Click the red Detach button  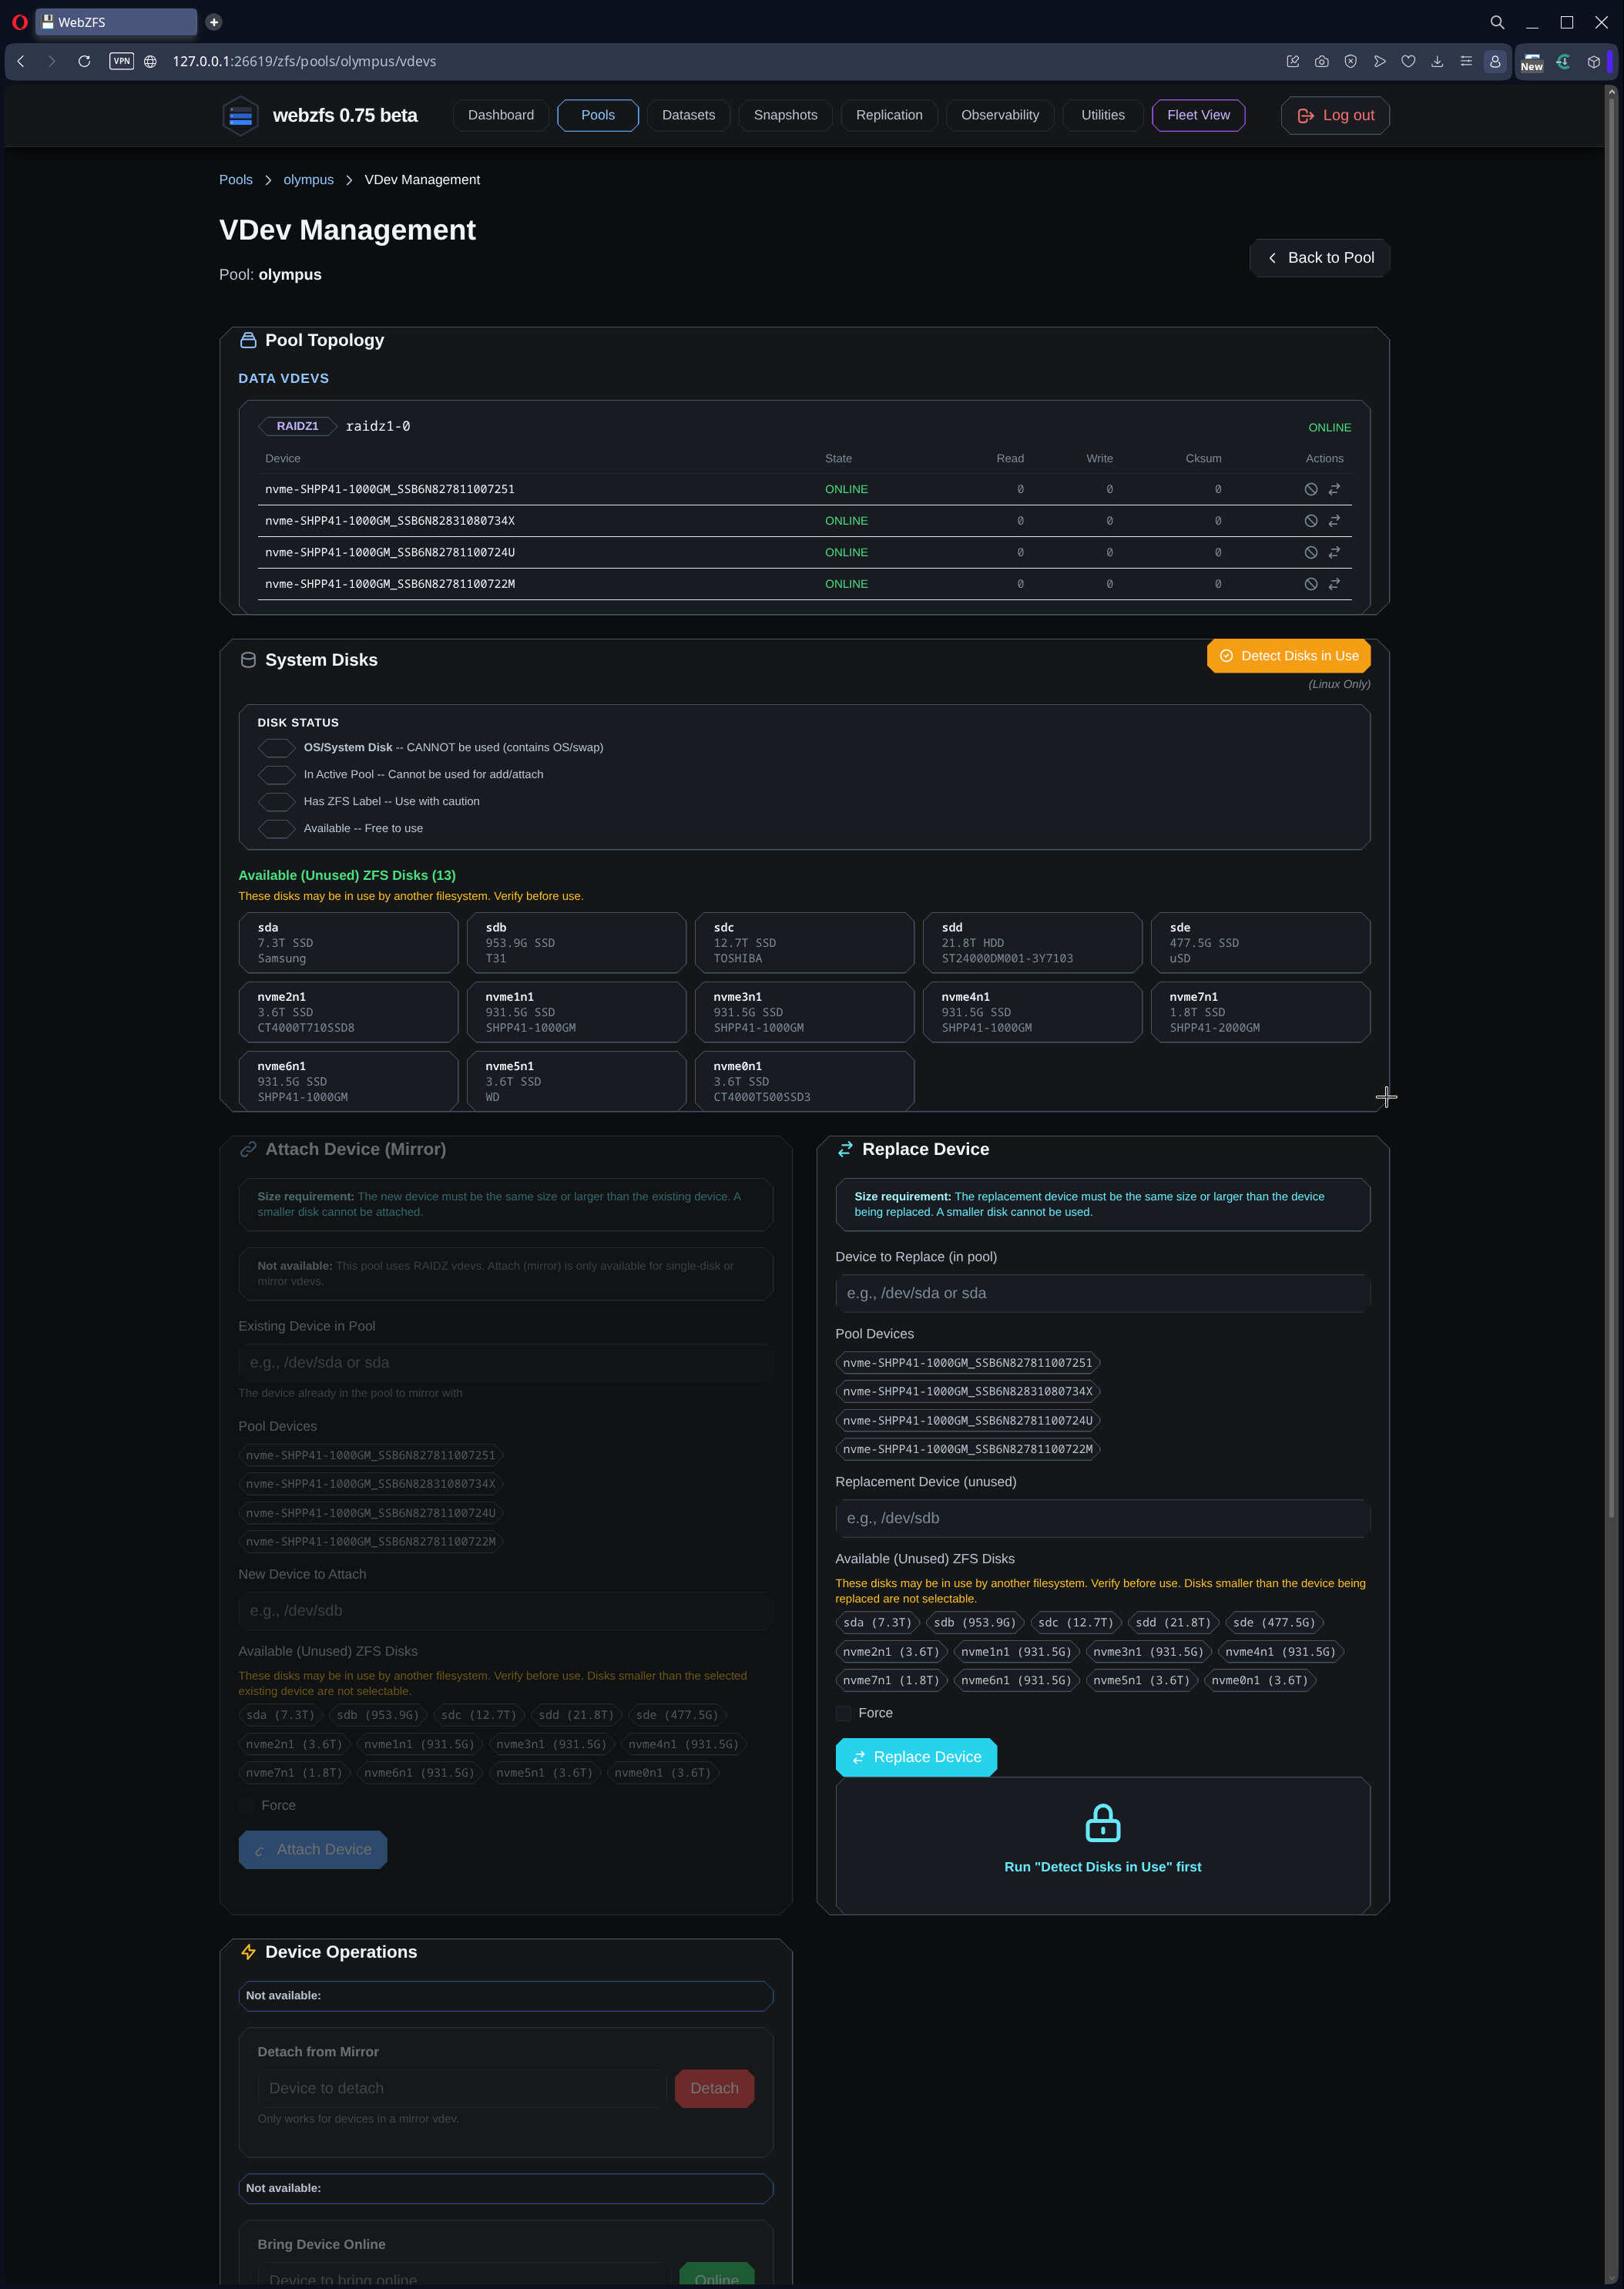tap(714, 2088)
